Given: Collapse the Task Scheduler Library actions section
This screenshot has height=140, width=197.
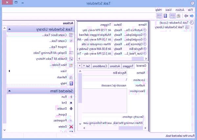Looking at the screenshot, I should 9,29.
